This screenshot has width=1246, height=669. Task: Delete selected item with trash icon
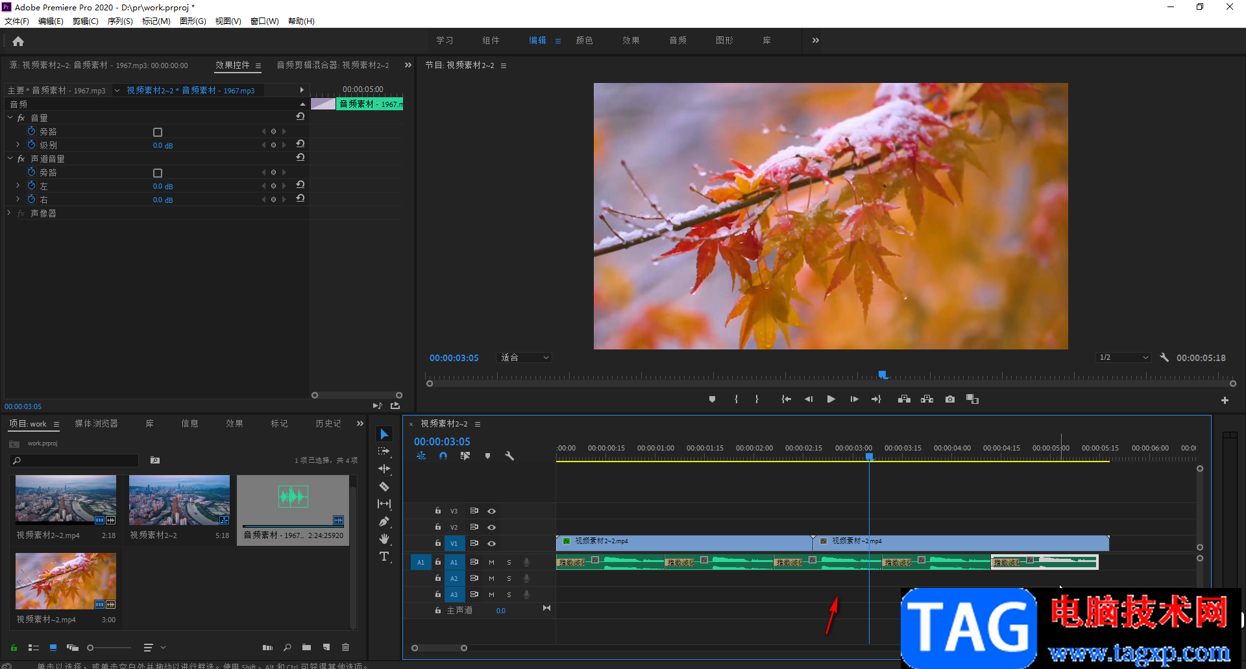point(345,647)
